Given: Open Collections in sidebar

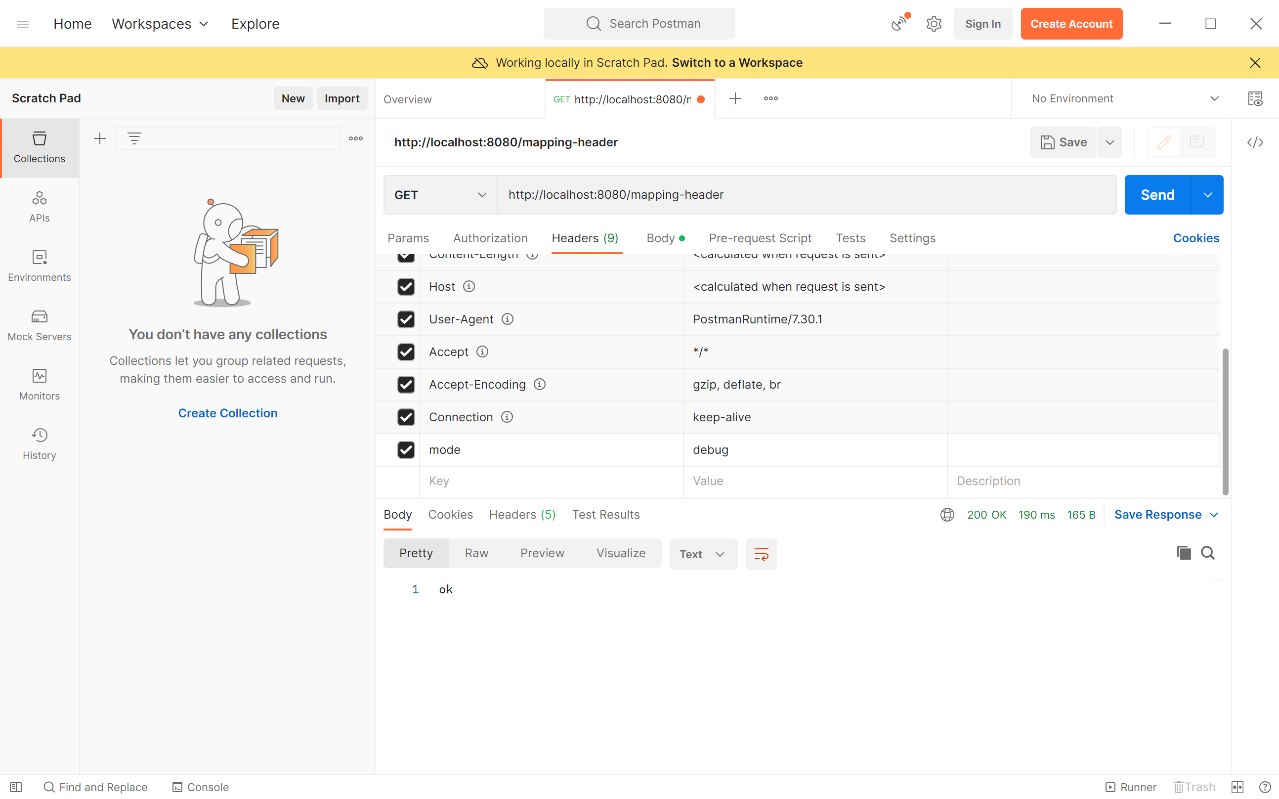Looking at the screenshot, I should [40, 147].
